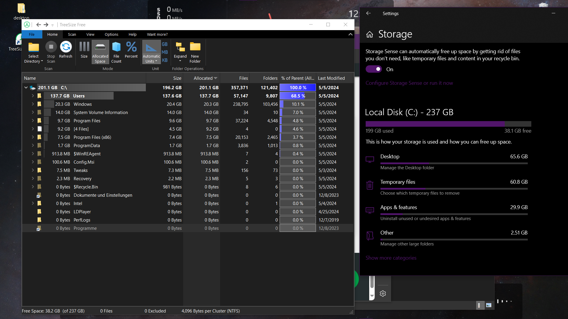Open Other storage category
568x319 pixels.
(447, 238)
